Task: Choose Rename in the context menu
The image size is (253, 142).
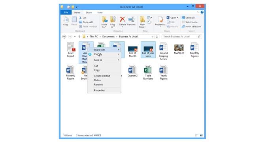Action: pos(104,84)
